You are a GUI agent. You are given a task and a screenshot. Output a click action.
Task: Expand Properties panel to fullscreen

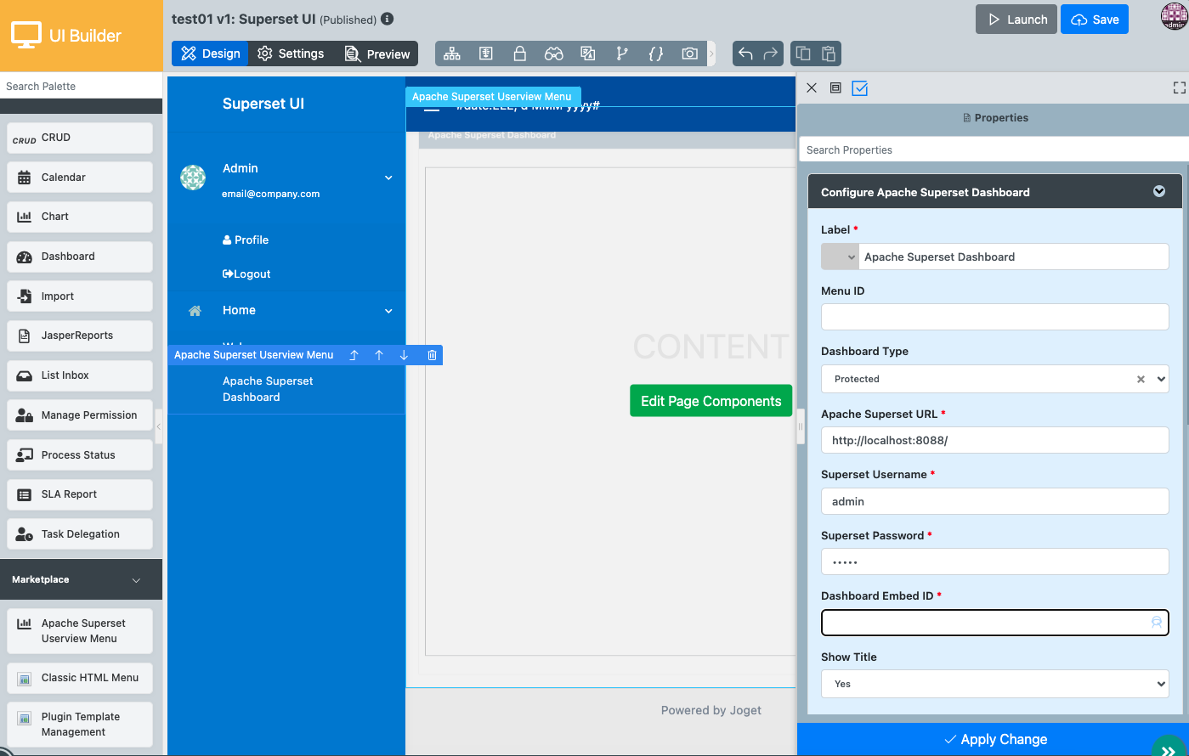point(1179,87)
